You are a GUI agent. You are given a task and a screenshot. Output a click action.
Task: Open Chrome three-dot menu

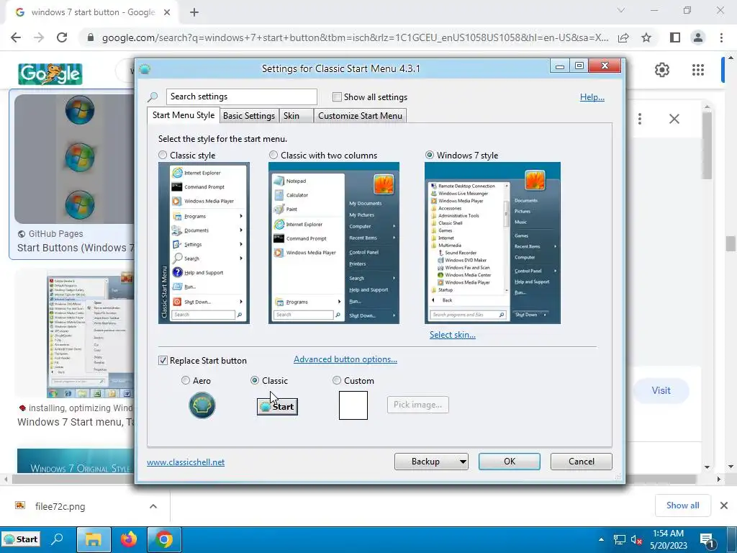pos(721,37)
